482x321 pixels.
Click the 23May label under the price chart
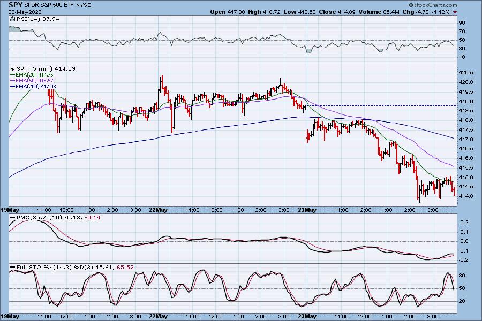click(x=307, y=210)
